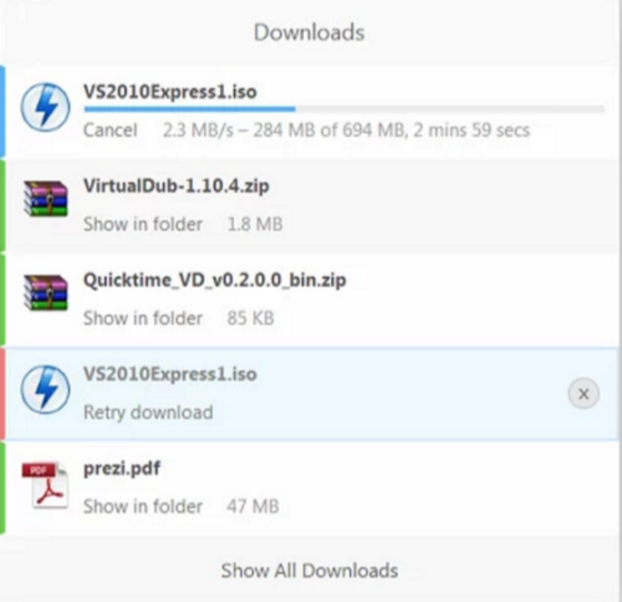Open the prezi.pdf file name
This screenshot has height=602, width=622.
[122, 468]
